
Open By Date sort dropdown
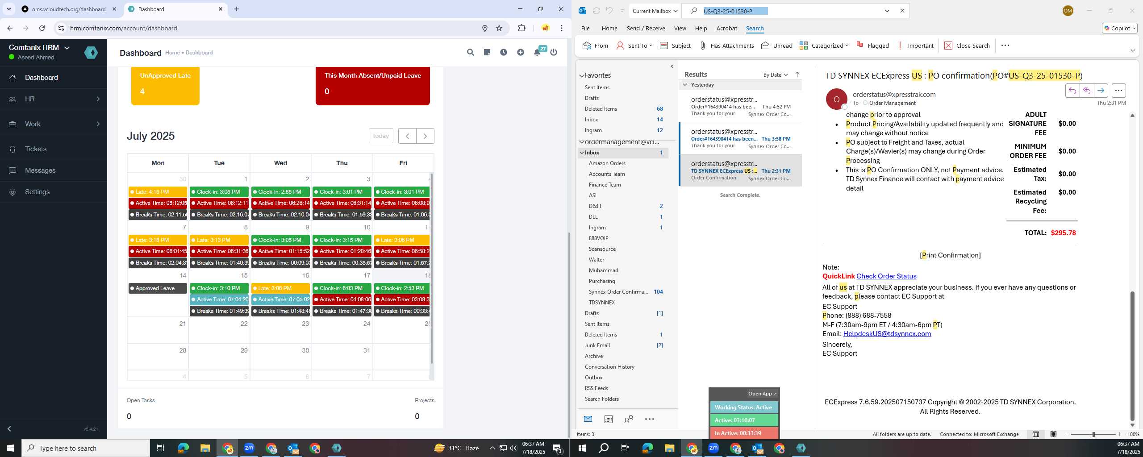click(x=776, y=75)
